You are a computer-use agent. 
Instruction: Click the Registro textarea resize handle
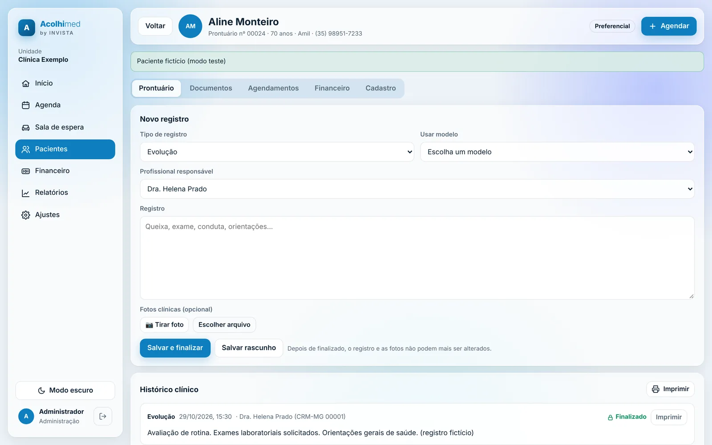coord(691,296)
